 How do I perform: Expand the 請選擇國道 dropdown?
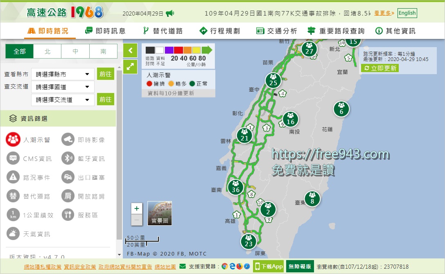point(63,86)
